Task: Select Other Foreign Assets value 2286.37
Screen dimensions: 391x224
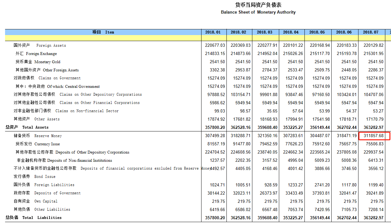Action: pyautogui.click(x=376, y=70)
